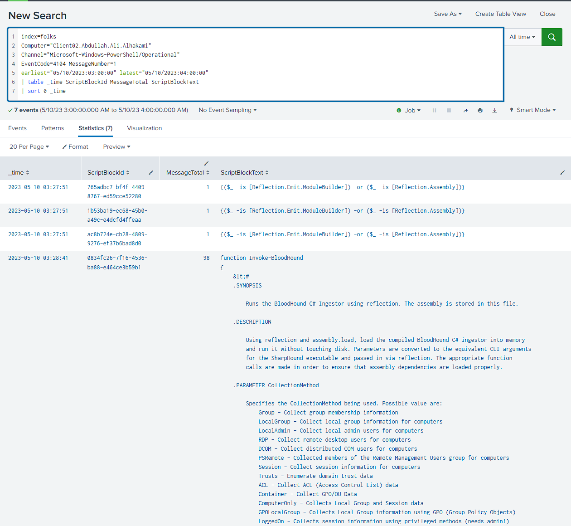Image resolution: width=571 pixels, height=526 pixels.
Task: Edit ScriptBlockId column format pencil
Action: coord(151,172)
